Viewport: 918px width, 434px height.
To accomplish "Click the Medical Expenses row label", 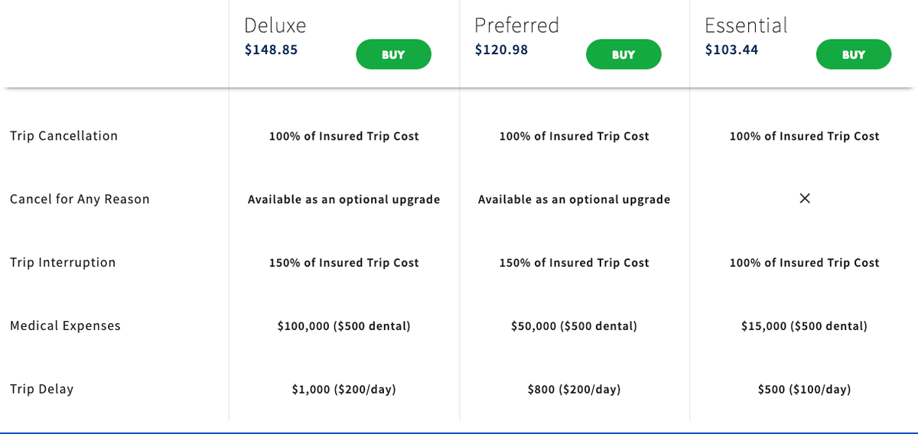I will [x=65, y=326].
